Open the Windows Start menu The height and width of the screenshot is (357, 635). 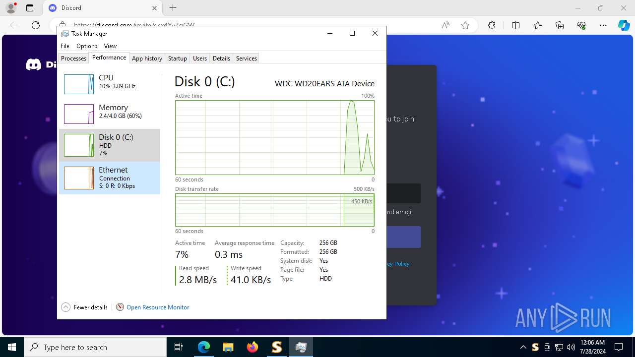(12, 347)
